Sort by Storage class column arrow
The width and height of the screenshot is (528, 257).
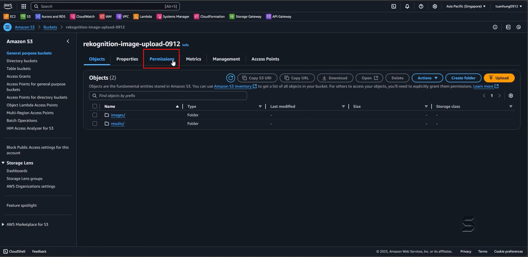tap(511, 106)
